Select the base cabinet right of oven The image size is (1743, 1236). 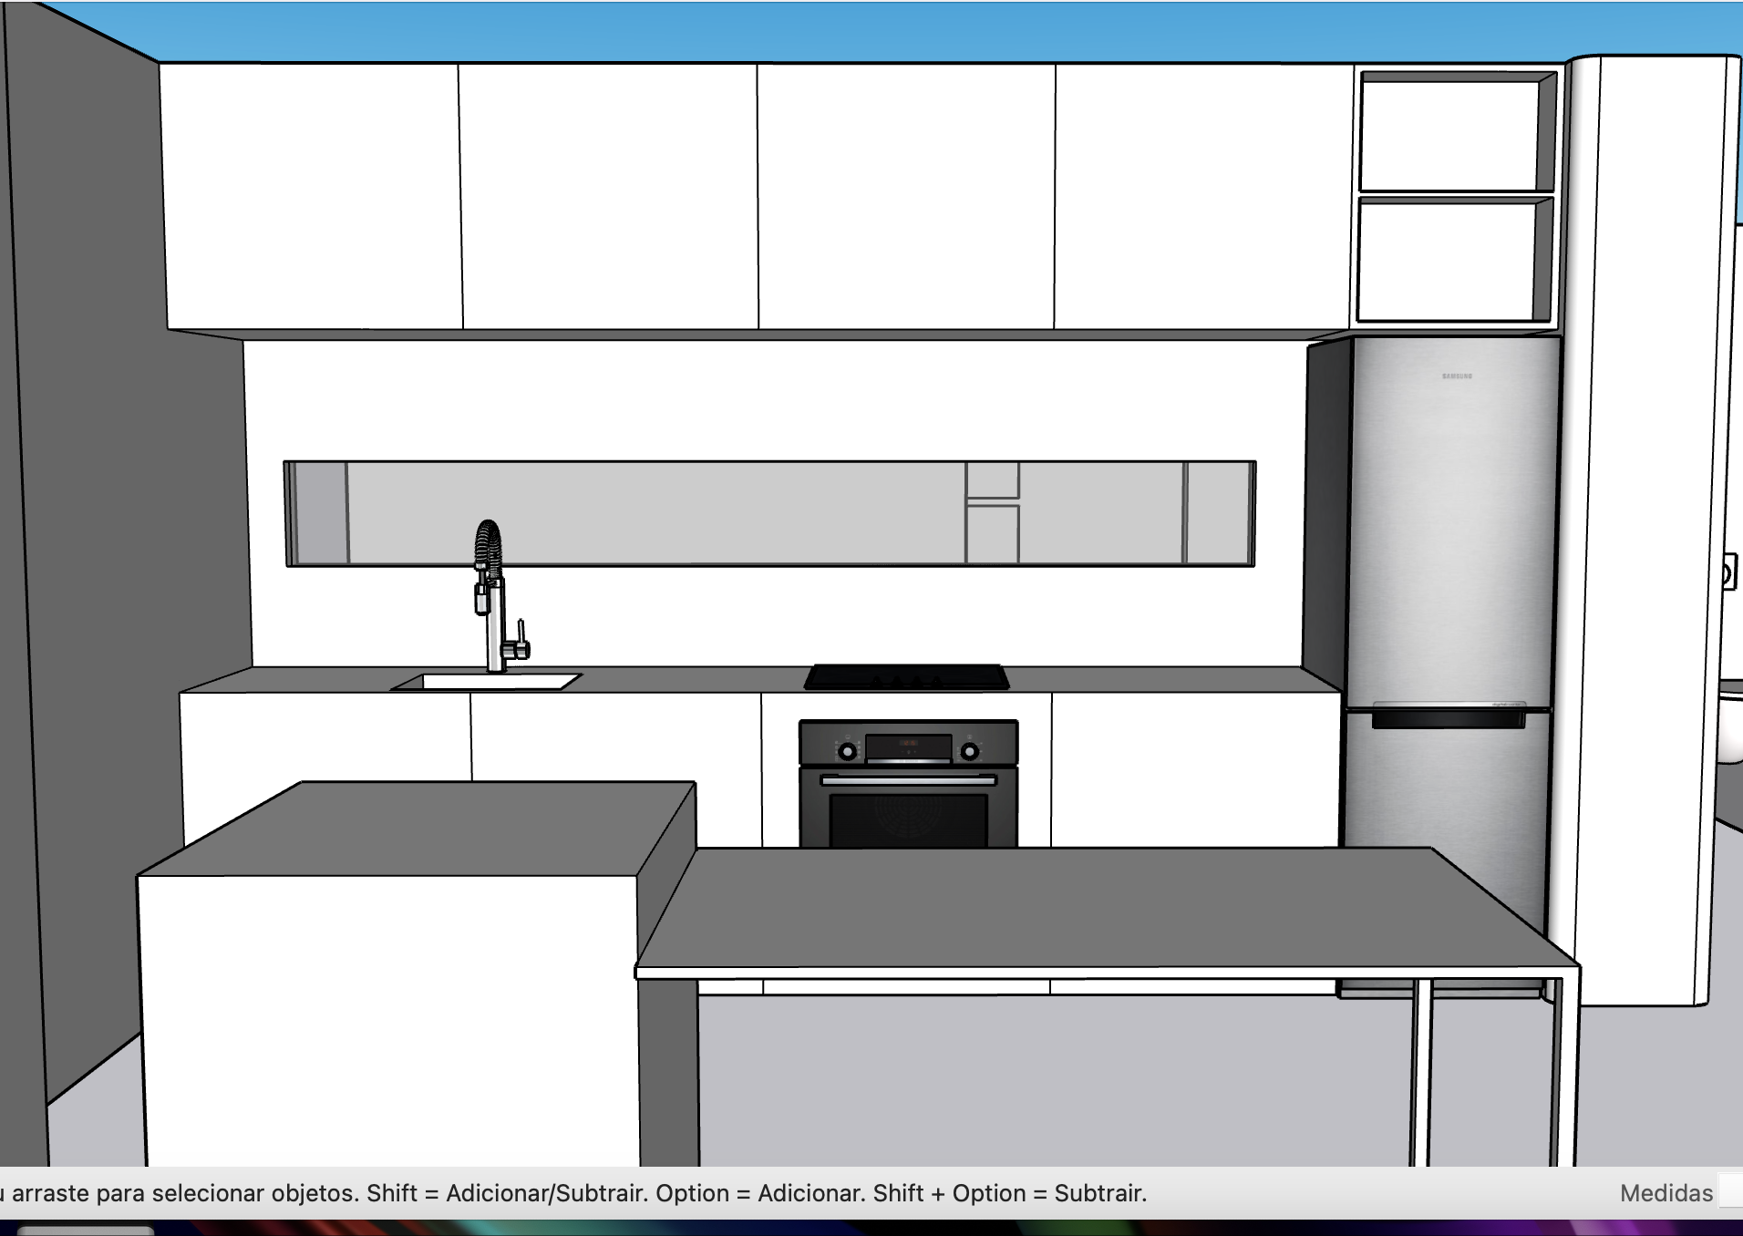pyautogui.click(x=1194, y=770)
